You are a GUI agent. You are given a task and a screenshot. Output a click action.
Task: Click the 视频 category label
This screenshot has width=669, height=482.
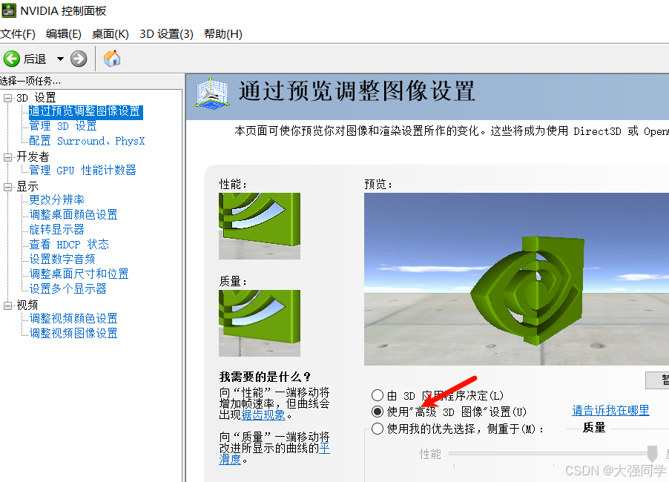[27, 305]
